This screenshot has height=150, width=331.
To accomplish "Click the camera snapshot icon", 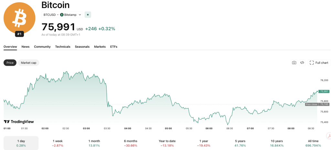I will coord(294,63).
